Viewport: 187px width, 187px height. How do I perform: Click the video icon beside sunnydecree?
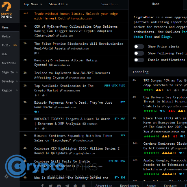(51, 65)
